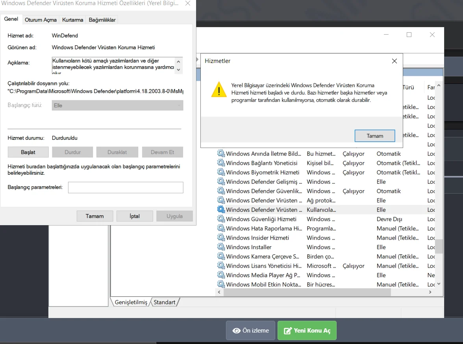Click gear icon of Windows Hata Raporlama service
The image size is (463, 344).
point(220,228)
